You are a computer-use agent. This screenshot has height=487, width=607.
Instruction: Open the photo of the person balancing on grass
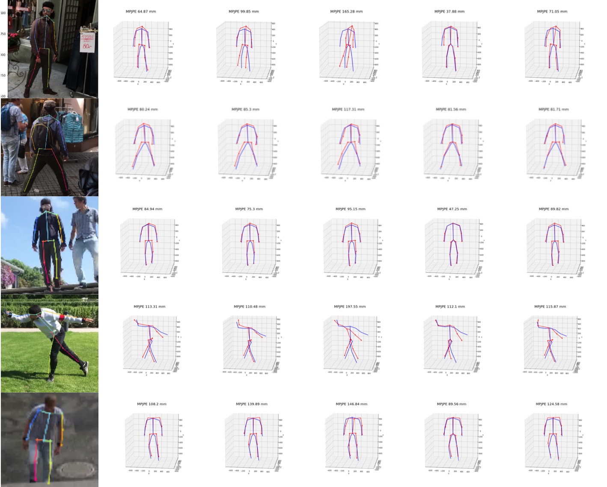coord(50,344)
